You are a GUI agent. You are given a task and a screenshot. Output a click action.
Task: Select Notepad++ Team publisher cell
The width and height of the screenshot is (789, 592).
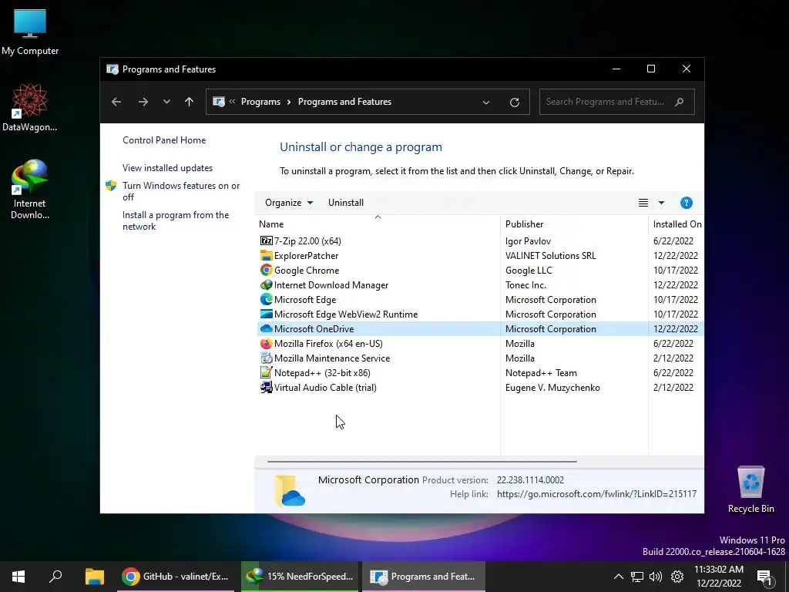pyautogui.click(x=541, y=372)
